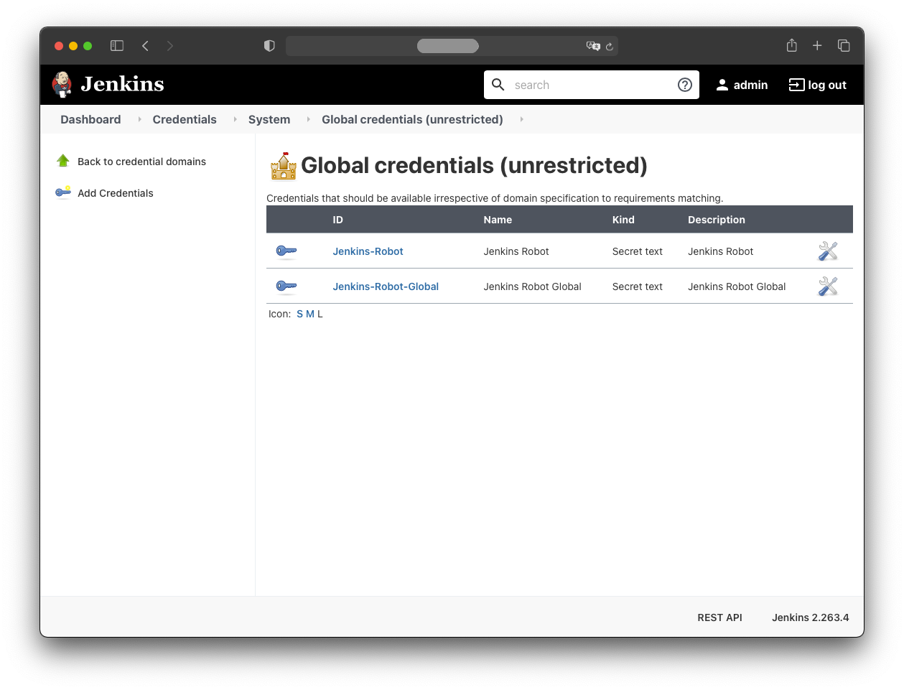Expand the arrow after Dashboard breadcrumb
This screenshot has height=690, width=904.
pyautogui.click(x=139, y=119)
